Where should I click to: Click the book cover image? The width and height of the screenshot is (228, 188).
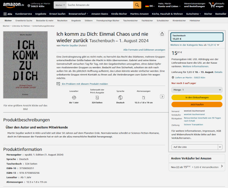pos(25,65)
